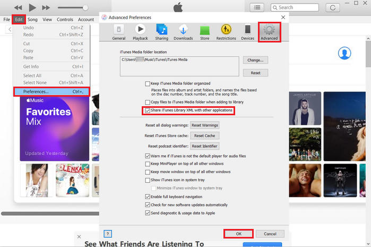The image size is (371, 247).
Task: Click the Cancel button
Action: click(270, 234)
